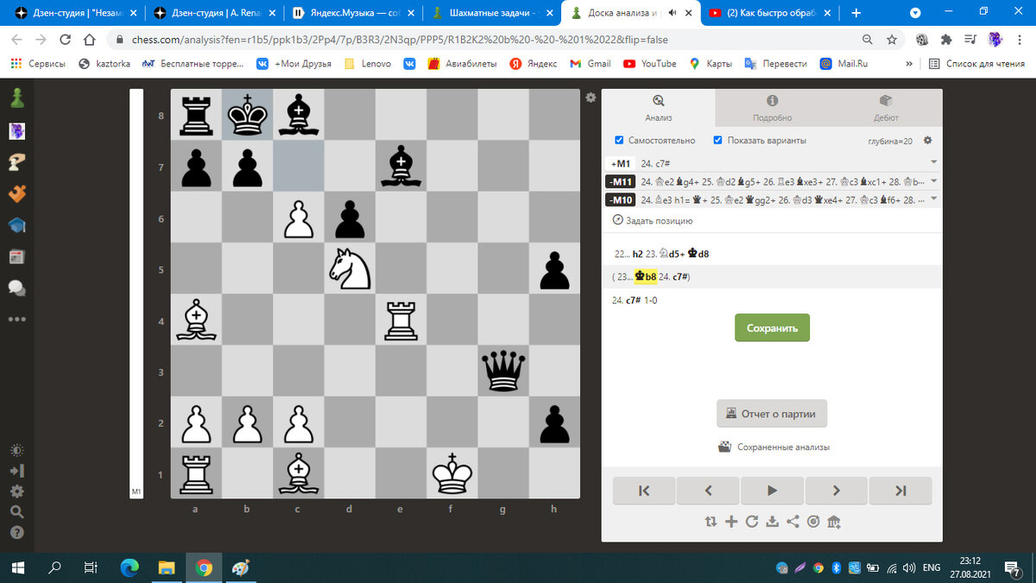Viewport: 1036px width, 583px height.
Task: Click the share icon under the controls
Action: (793, 522)
